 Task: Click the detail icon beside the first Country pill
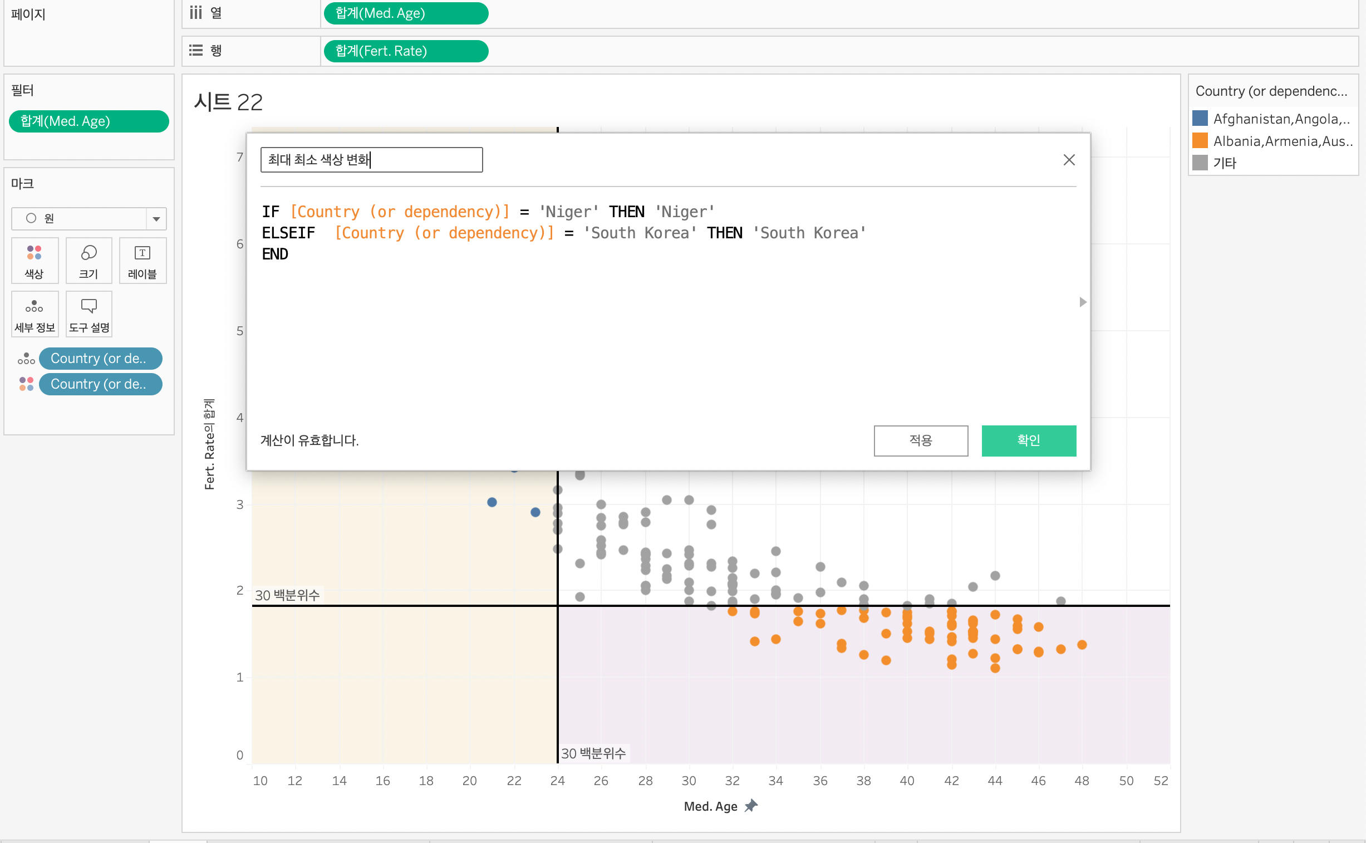point(26,359)
